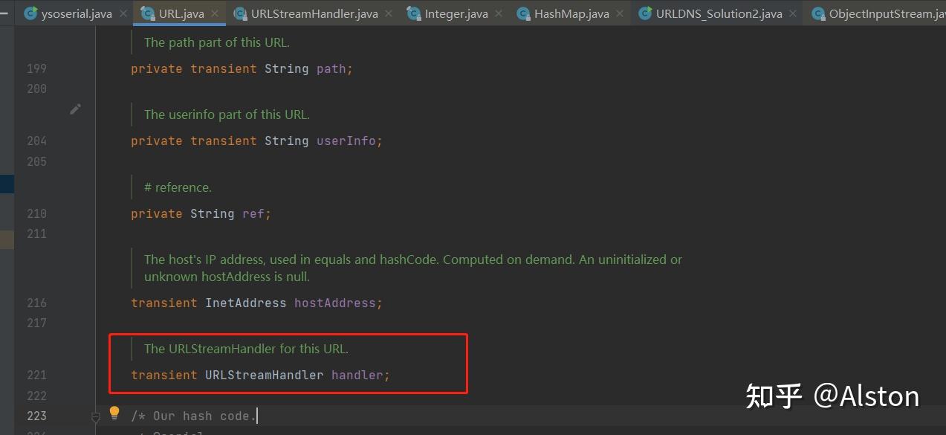Click 'unknown hostAddress is null.' comment line
Viewport: 946px width, 435px height.
click(227, 277)
